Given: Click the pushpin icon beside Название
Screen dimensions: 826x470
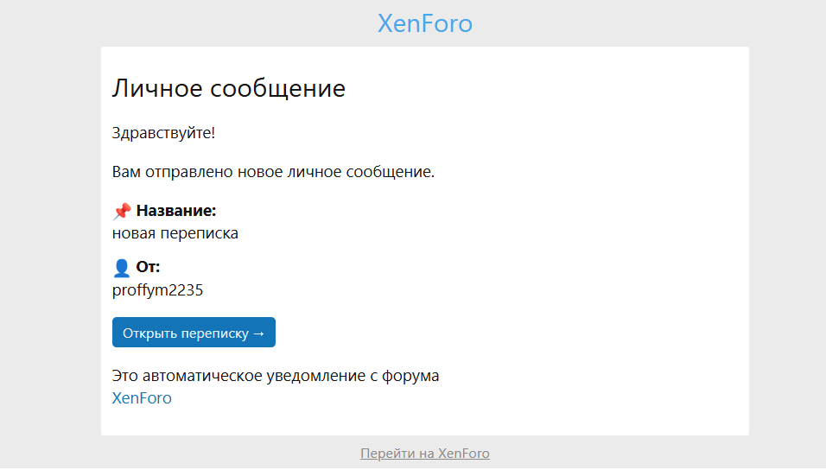Looking at the screenshot, I should pos(122,212).
